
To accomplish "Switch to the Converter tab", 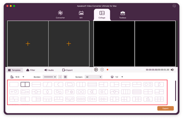I will pyautogui.click(x=60, y=15).
